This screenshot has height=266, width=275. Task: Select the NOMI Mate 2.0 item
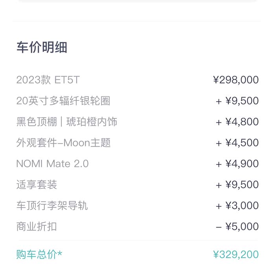52,164
